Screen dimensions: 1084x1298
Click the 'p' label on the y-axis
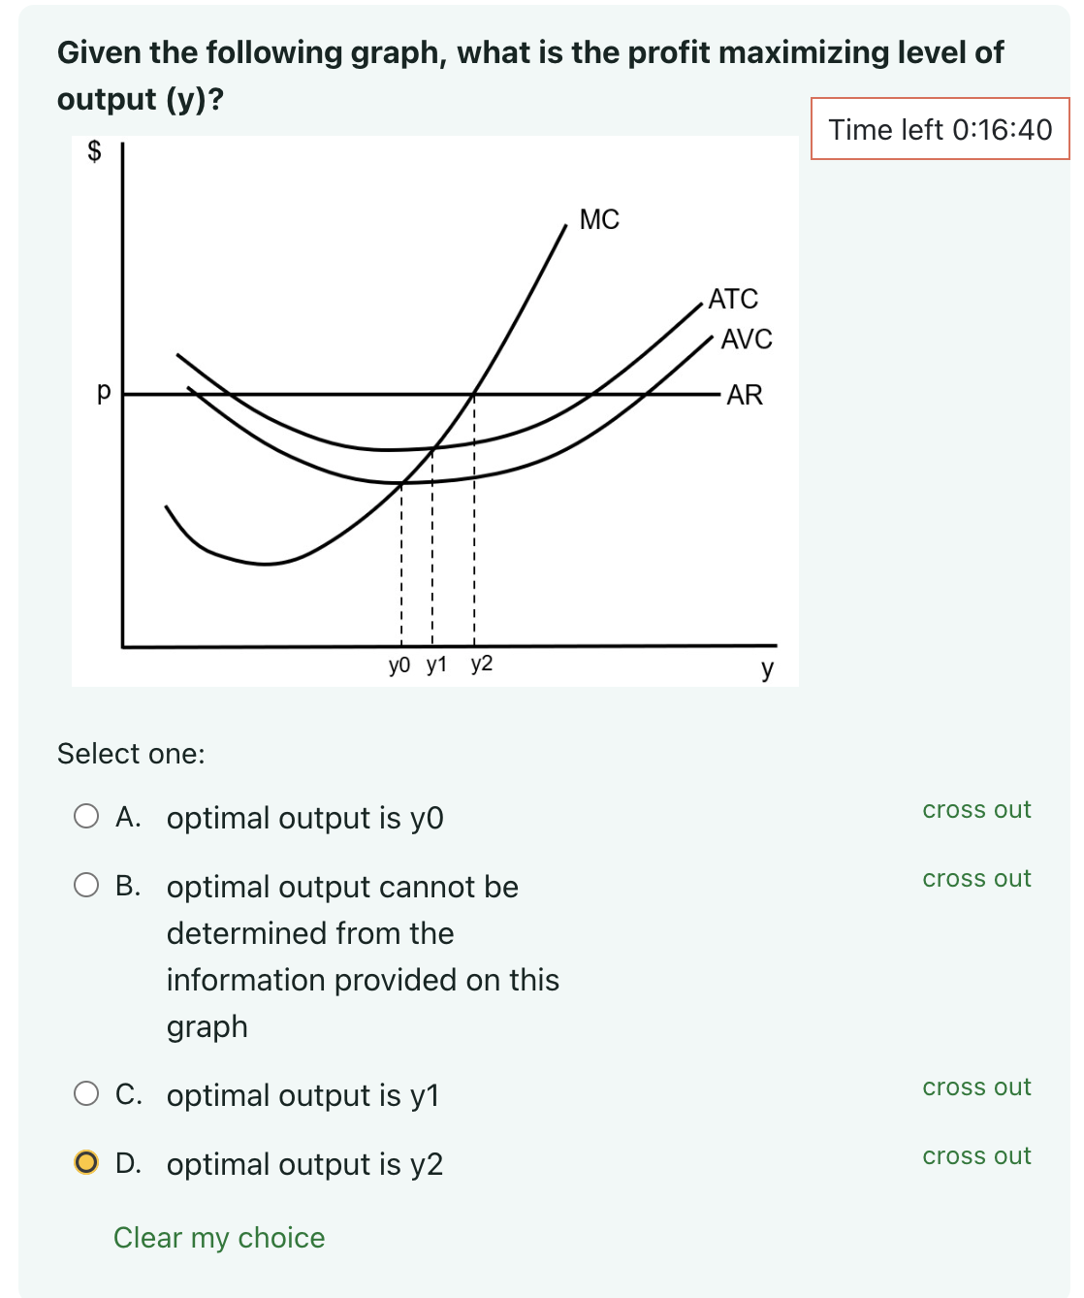coord(103,394)
